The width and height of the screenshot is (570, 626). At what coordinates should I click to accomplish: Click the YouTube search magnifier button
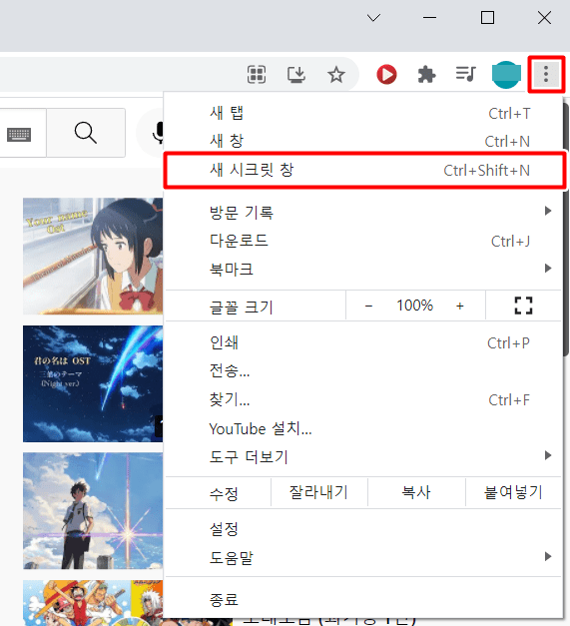86,133
